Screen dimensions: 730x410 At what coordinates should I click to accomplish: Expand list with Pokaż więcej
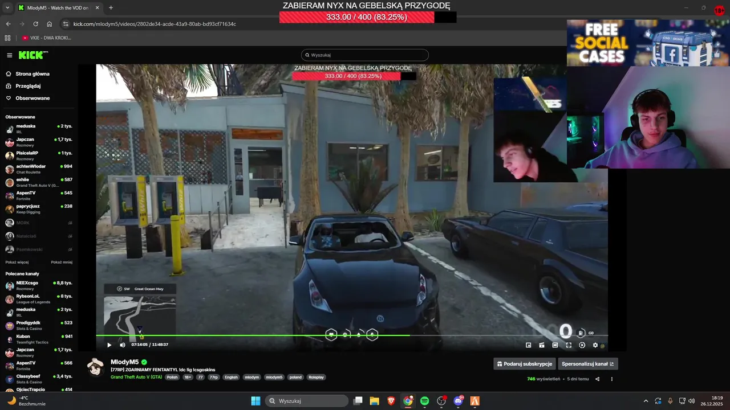(x=17, y=263)
